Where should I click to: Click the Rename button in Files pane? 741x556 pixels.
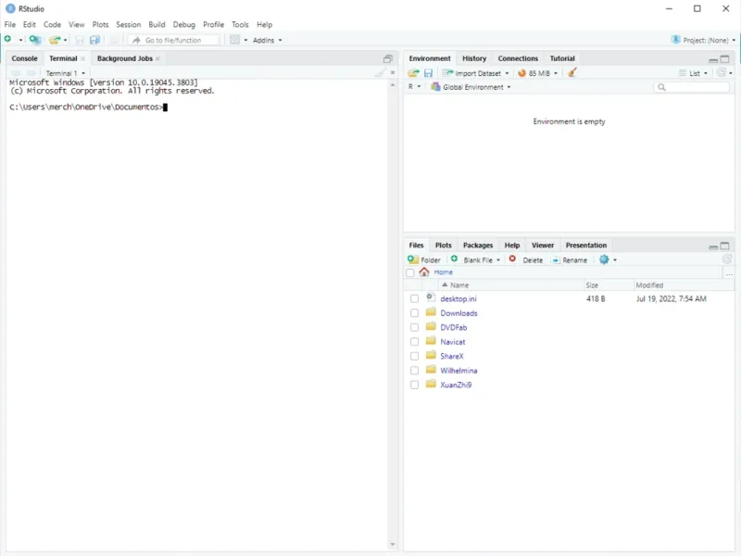[x=570, y=260]
